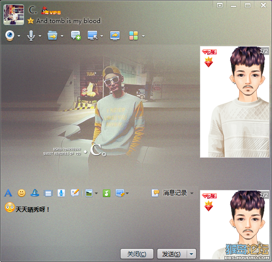Click the lower QQ show avatar image
This screenshot has width=272, height=262.
coord(235,225)
